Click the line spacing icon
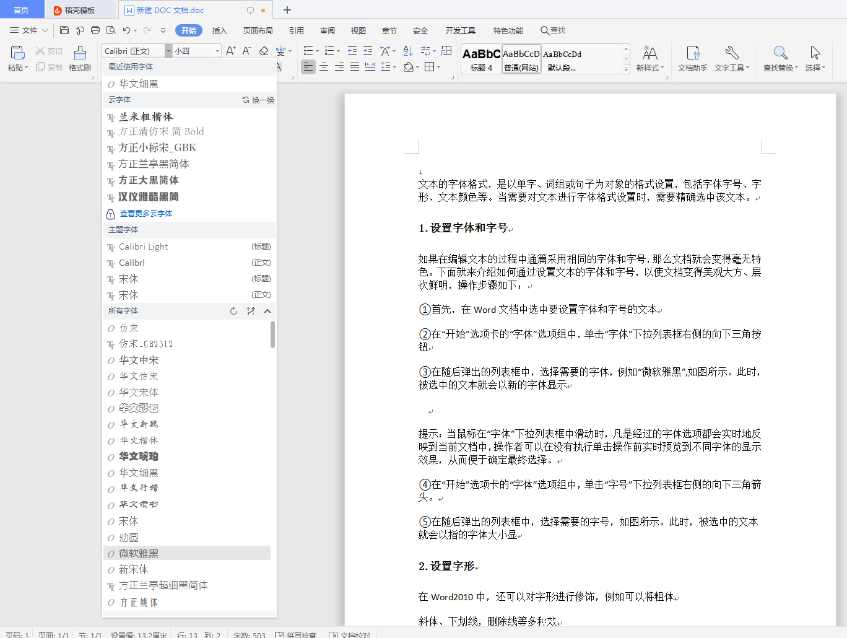This screenshot has height=638, width=847. tap(386, 67)
